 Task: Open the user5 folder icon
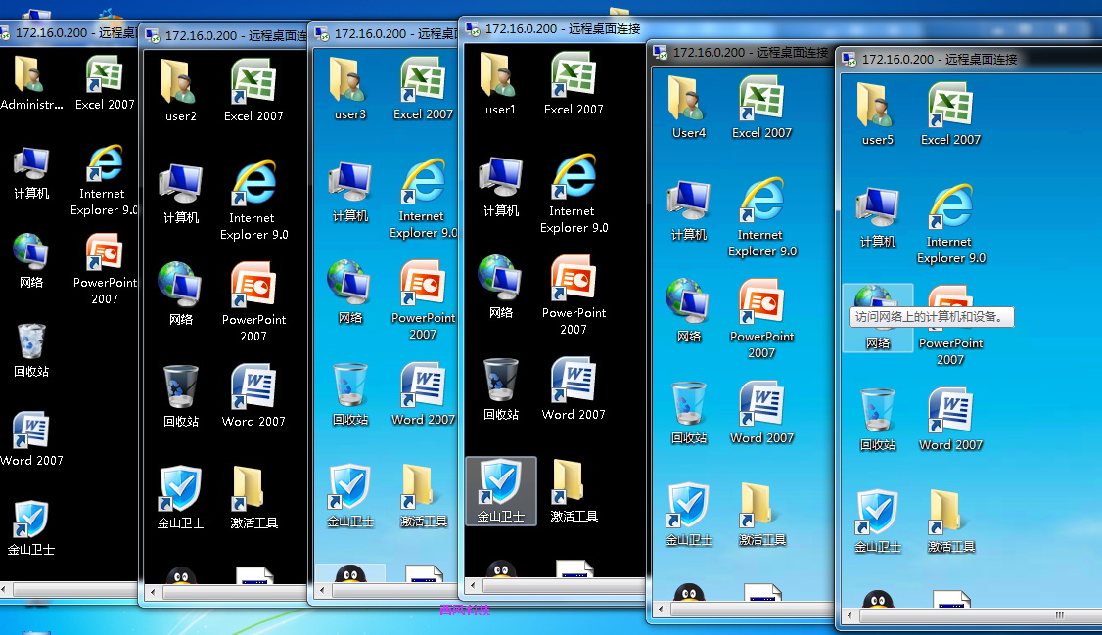(x=878, y=114)
